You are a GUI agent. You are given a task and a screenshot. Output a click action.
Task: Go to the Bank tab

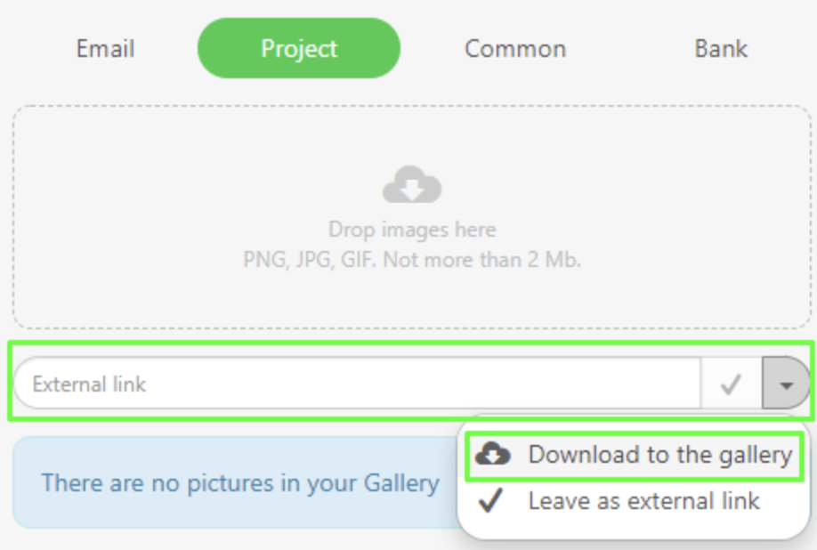point(721,49)
